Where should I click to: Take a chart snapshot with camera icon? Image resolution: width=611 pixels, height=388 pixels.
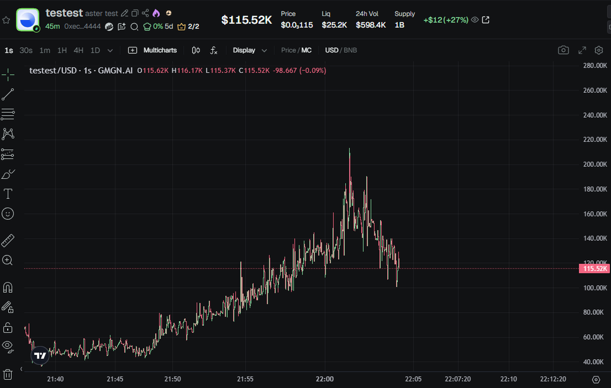point(563,50)
